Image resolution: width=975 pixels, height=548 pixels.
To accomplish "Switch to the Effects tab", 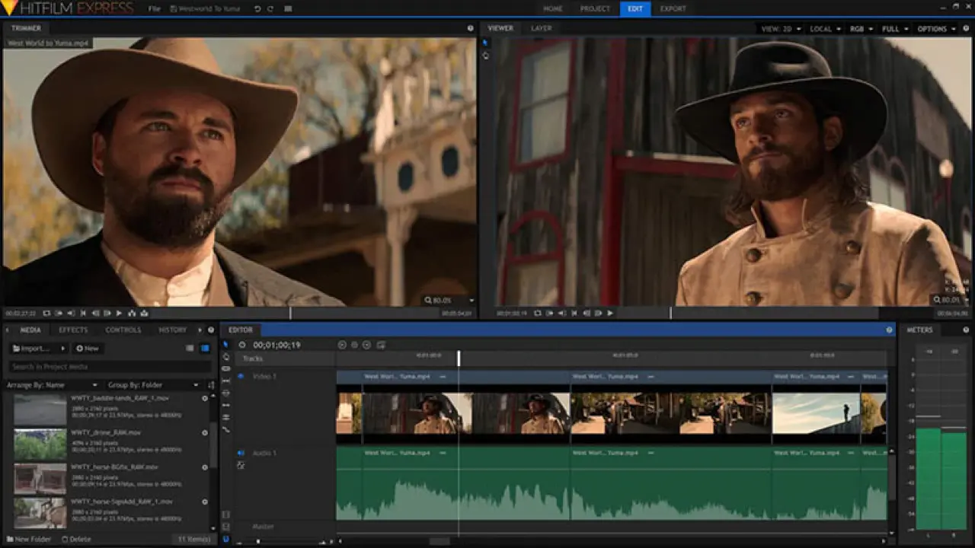I will pyautogui.click(x=73, y=330).
